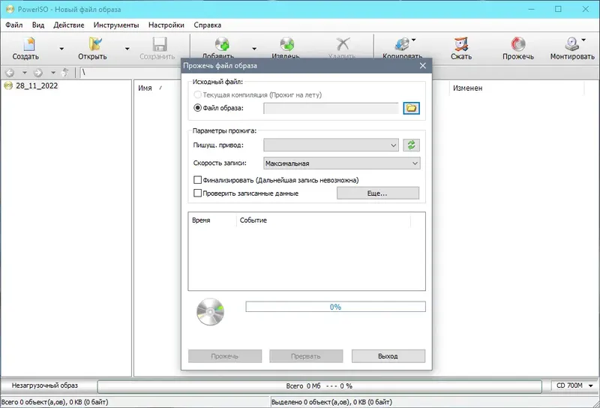
Task: Open the Файл menu
Action: [x=14, y=25]
